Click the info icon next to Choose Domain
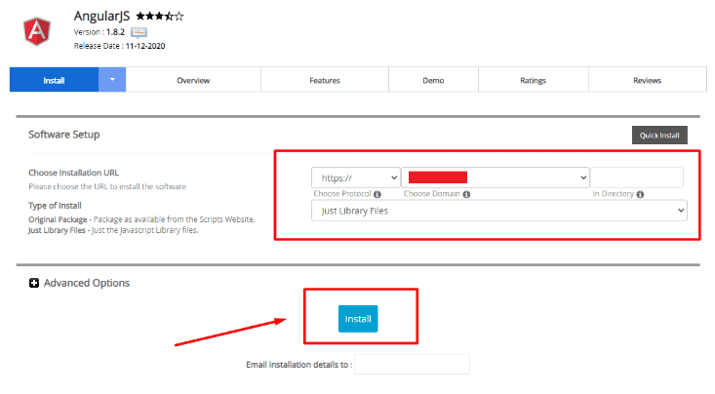This screenshot has height=394, width=715. click(466, 194)
